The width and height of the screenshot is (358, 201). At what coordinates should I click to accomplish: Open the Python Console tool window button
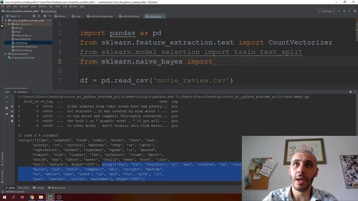[56, 188]
